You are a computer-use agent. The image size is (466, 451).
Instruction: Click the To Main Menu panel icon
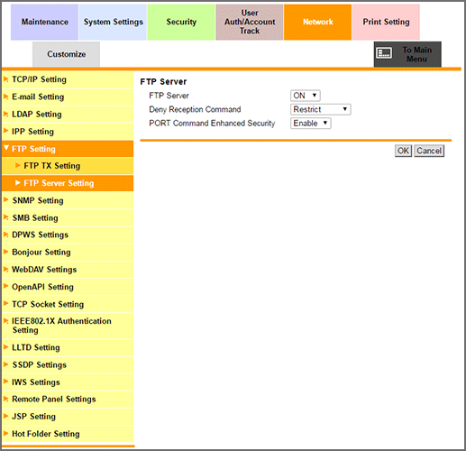pos(384,53)
